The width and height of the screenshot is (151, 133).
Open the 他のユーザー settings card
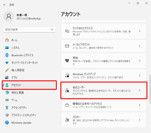tap(104, 90)
